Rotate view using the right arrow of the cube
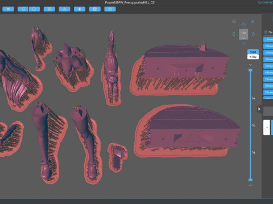Image resolution: width=273 pixels, height=204 pixels. click(x=253, y=34)
